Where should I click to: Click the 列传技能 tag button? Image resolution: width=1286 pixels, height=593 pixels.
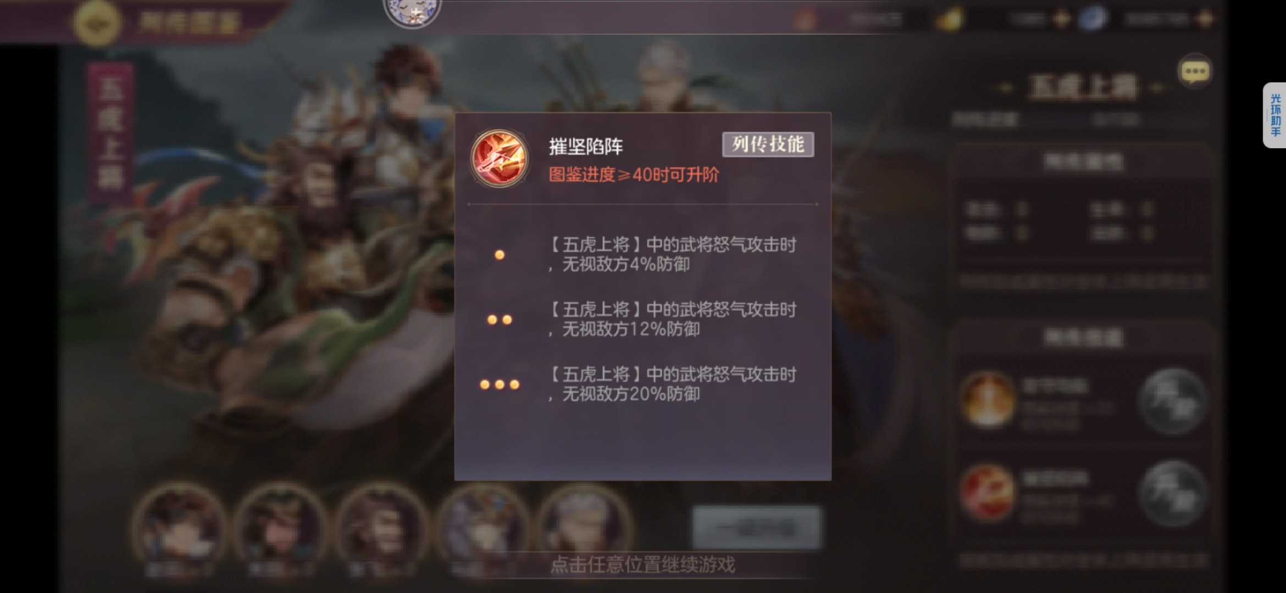(x=768, y=144)
